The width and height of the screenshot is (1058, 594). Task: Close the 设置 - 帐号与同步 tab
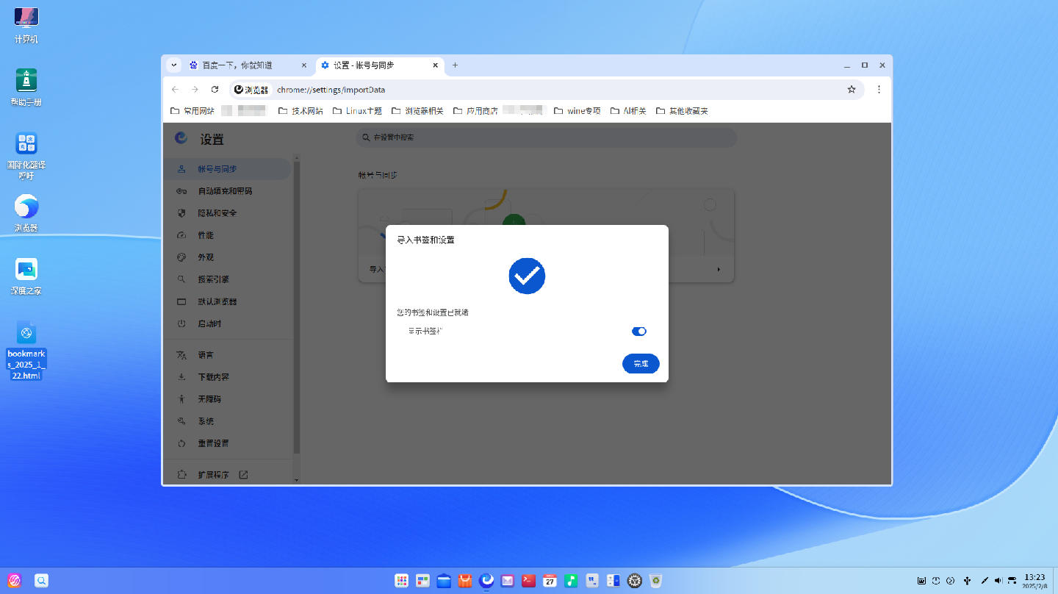435,65
